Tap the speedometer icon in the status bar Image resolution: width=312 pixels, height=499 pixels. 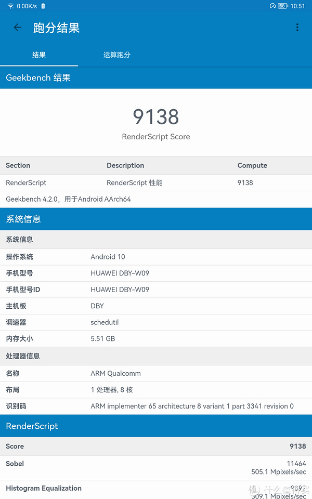pos(273,6)
